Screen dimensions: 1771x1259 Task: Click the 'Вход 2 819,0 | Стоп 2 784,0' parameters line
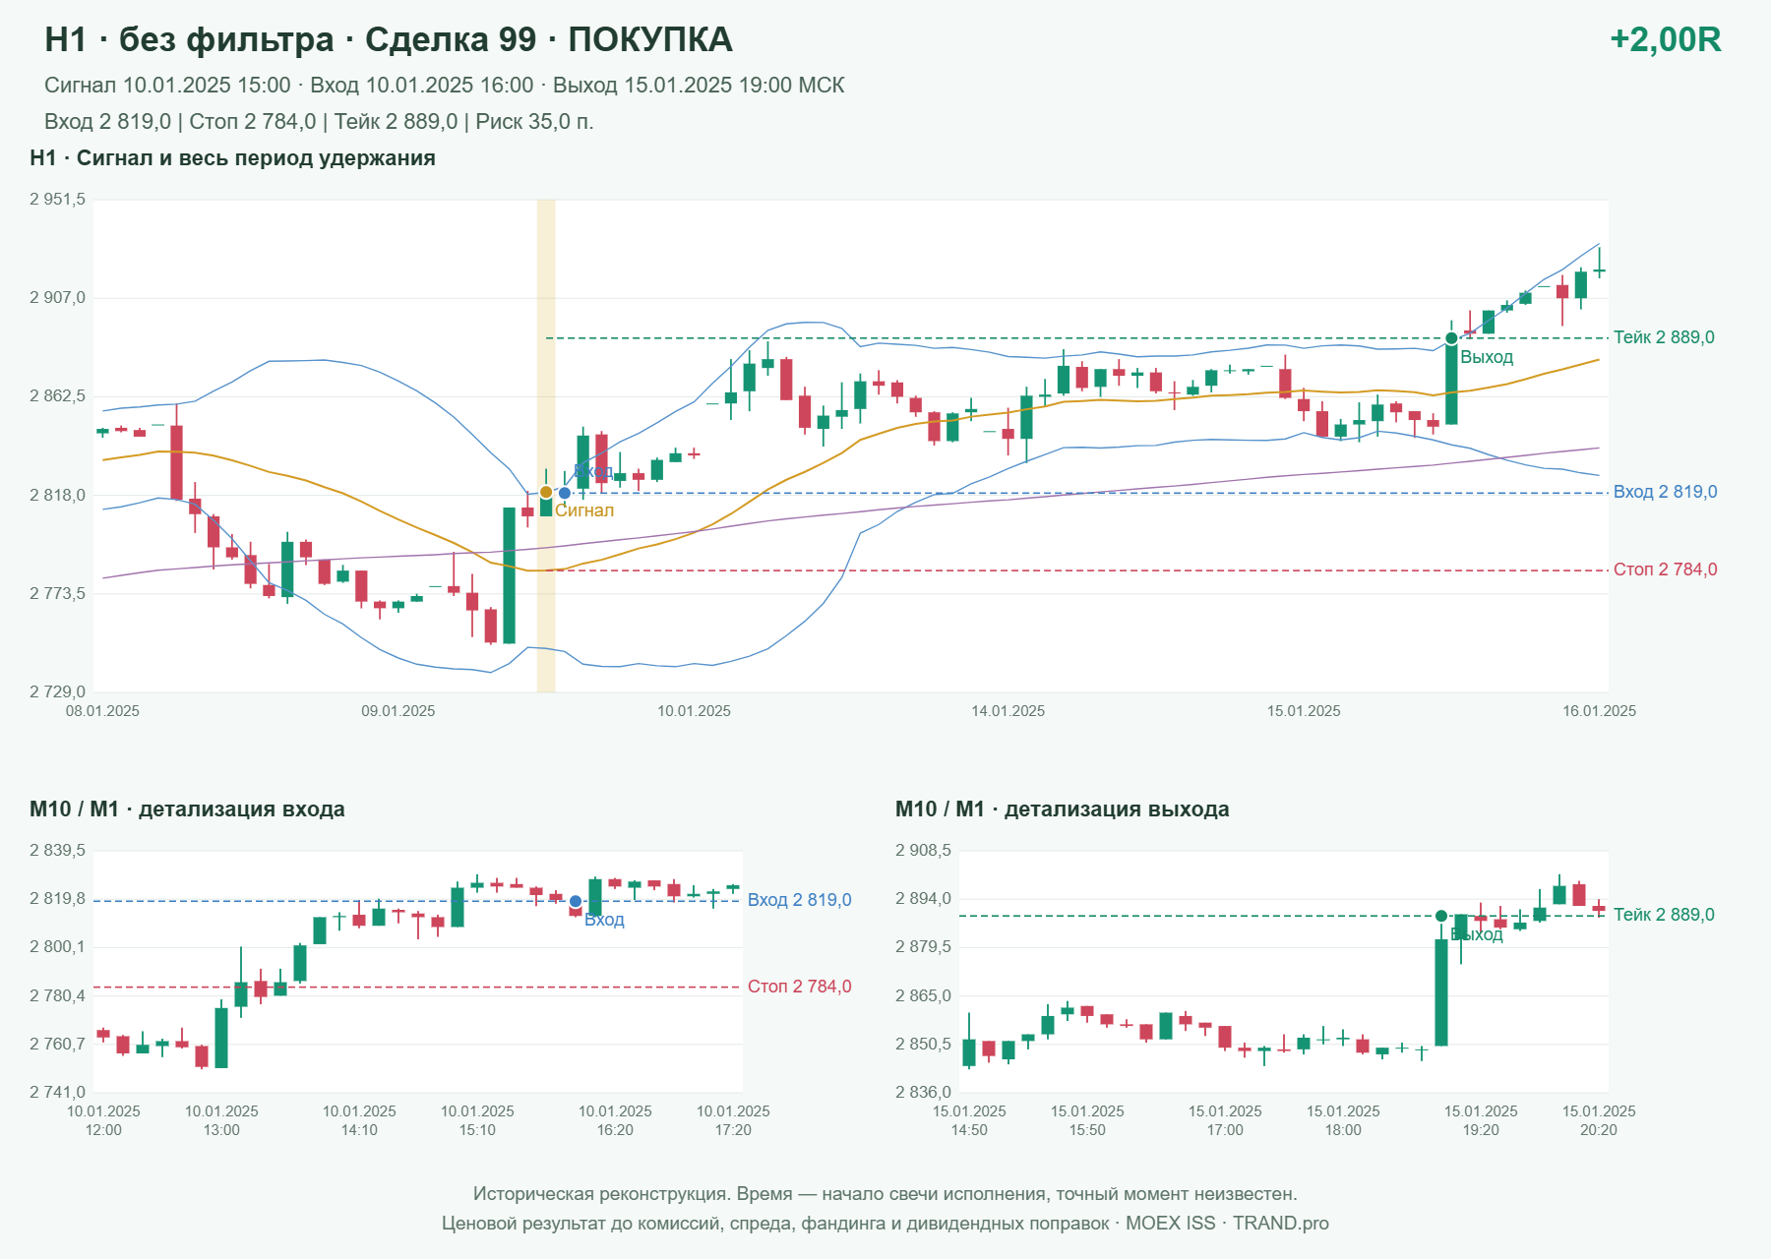[x=319, y=122]
